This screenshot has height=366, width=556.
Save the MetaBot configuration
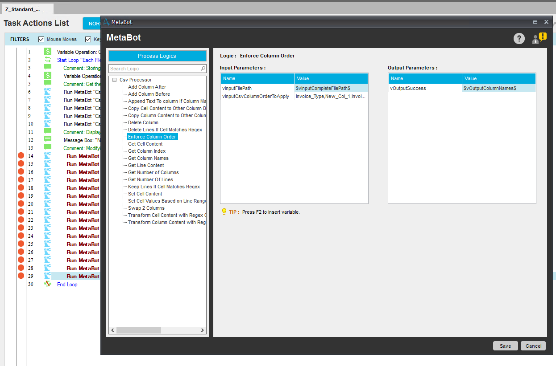tap(505, 346)
